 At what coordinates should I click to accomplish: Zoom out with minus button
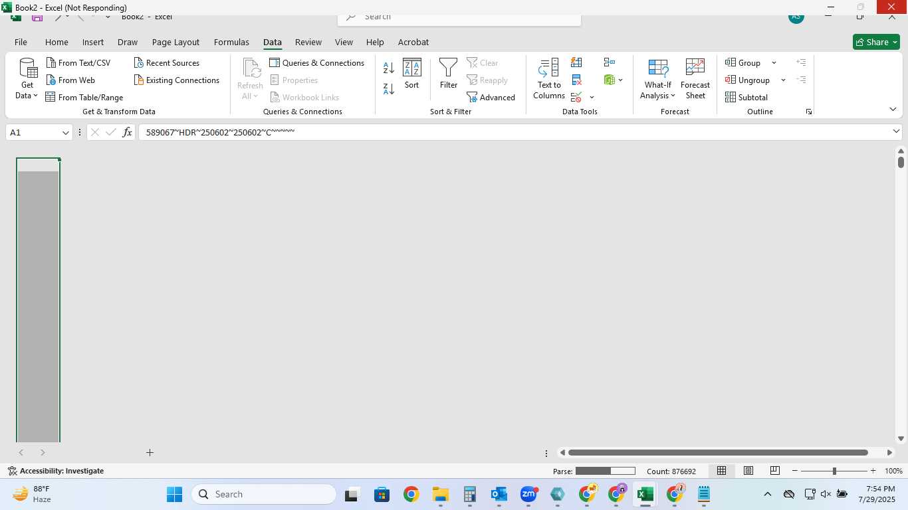[795, 471]
